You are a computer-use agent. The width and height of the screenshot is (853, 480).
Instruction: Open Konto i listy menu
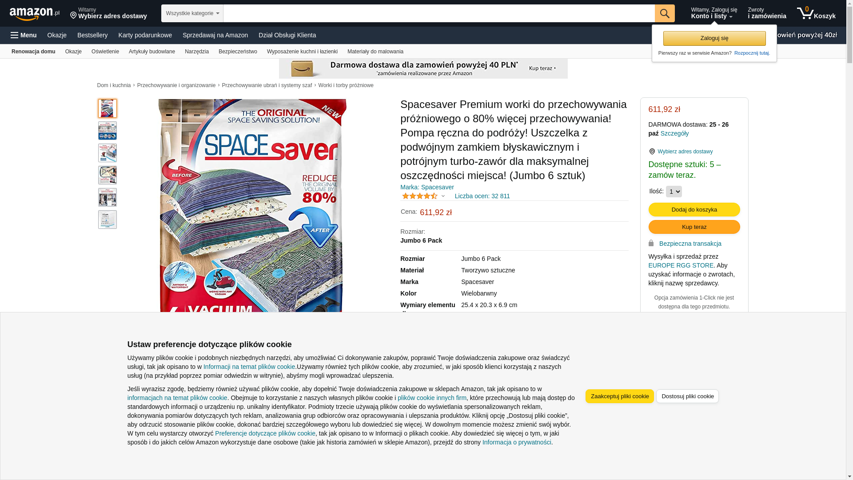point(713,13)
